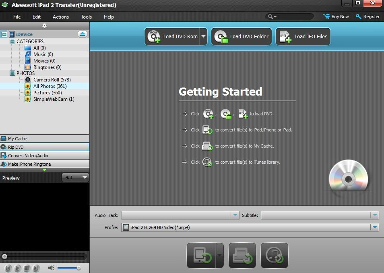This screenshot has width=384, height=273.
Task: Click the Music note icon in categories
Action: tap(28, 54)
